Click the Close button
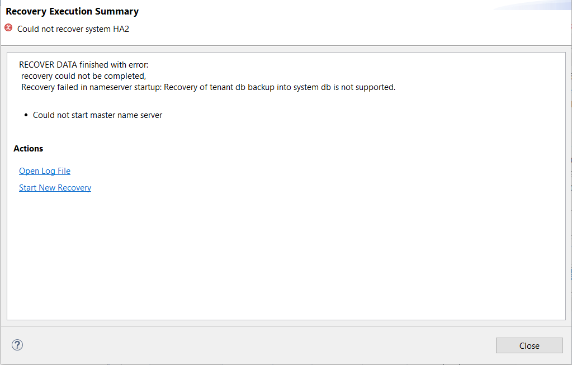This screenshot has width=572, height=365. tap(529, 345)
